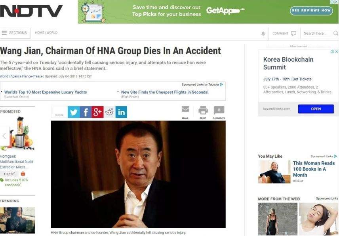Share article on LinkedIn

[121, 112]
